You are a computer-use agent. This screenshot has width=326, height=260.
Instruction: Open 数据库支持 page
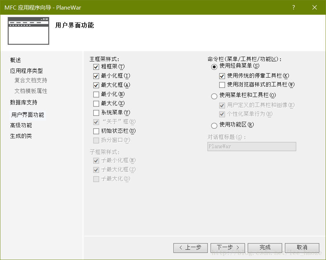tap(24, 102)
